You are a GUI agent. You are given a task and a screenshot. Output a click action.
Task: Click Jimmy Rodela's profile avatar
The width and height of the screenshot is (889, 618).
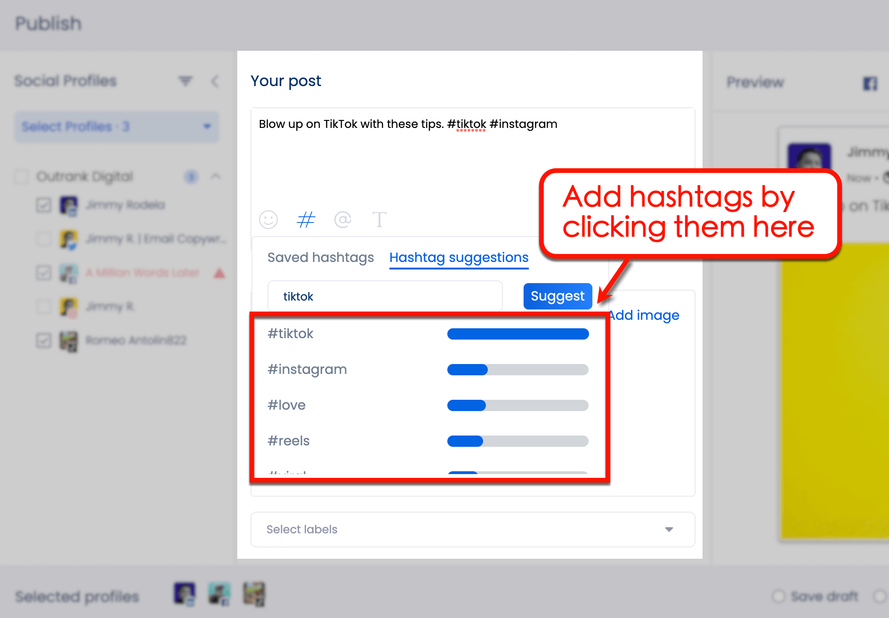pos(69,205)
